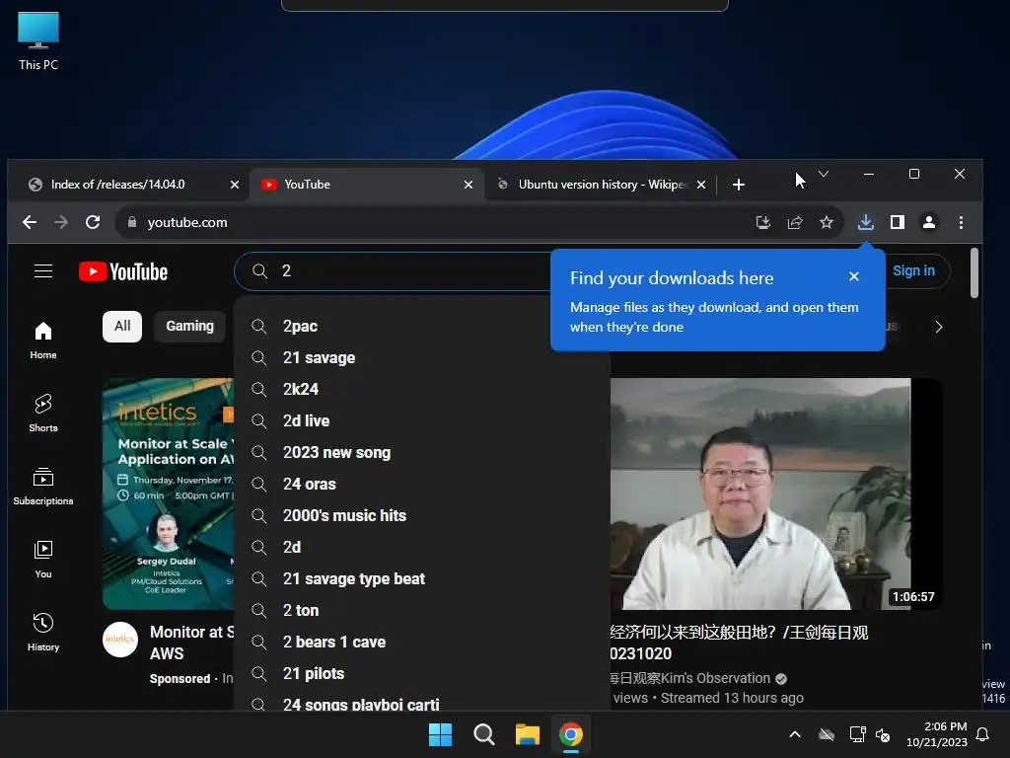Screen dimensions: 1010x758
Task: Pick the plain 2d suggestion
Action: tap(422, 547)
